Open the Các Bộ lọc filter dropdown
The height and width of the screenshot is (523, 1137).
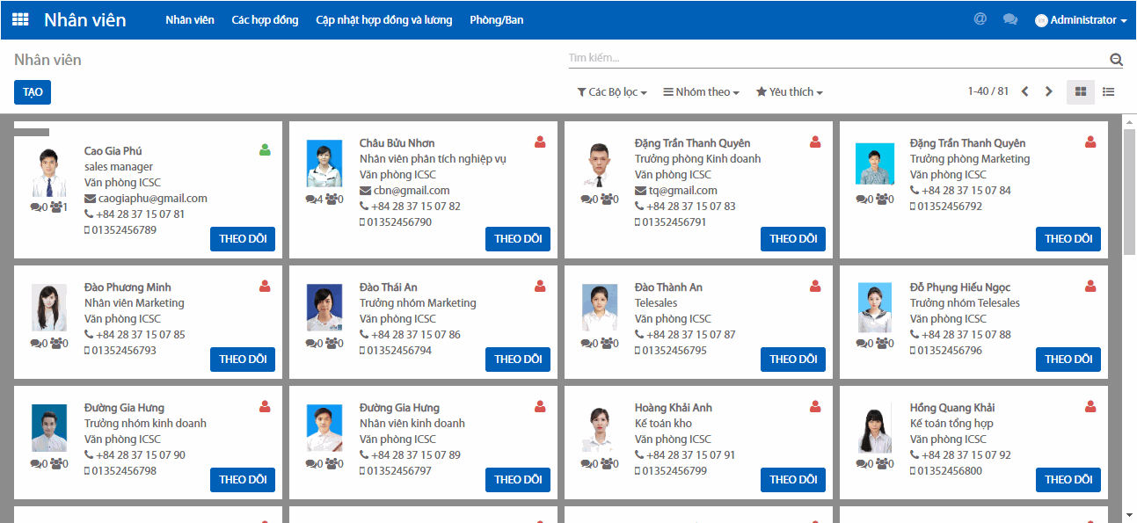(x=613, y=91)
